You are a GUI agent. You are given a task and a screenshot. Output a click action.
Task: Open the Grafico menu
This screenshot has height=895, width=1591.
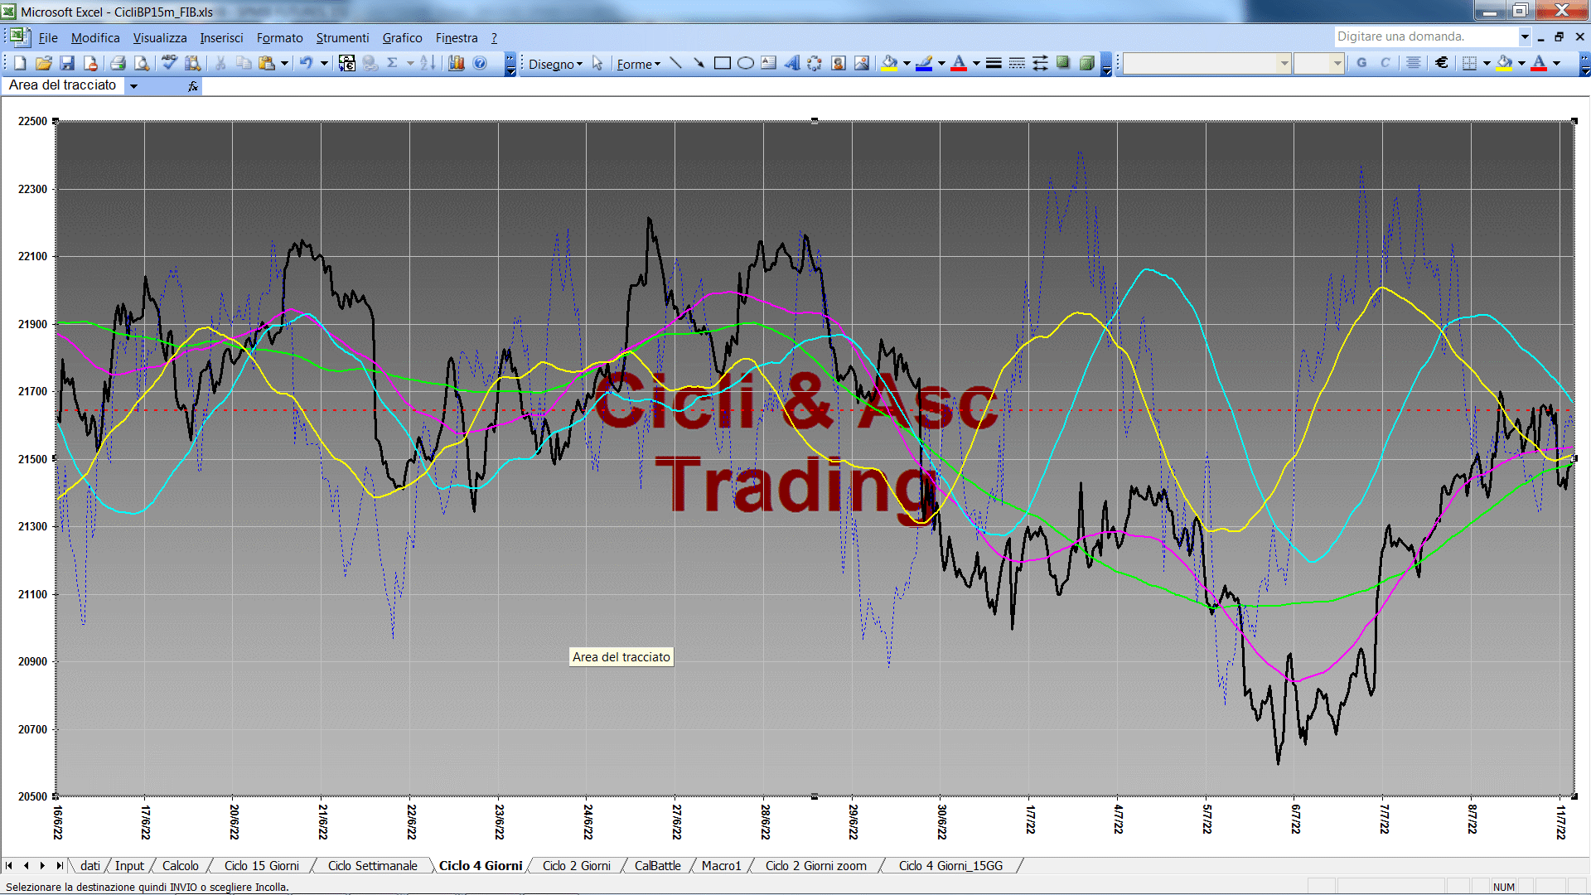(402, 38)
